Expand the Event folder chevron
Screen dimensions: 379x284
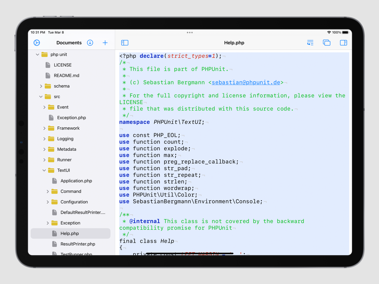tap(44, 107)
